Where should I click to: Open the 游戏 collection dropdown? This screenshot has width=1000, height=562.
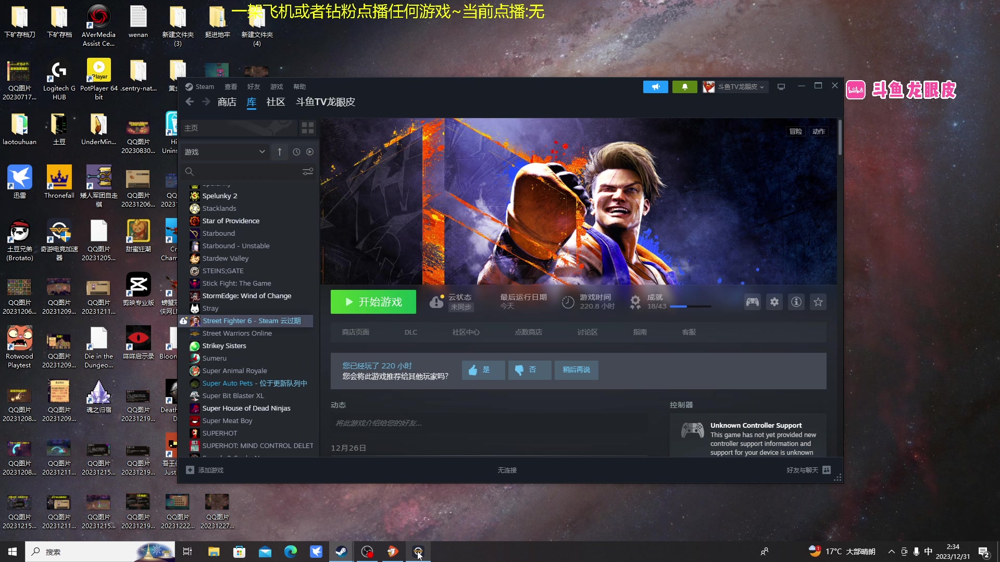224,151
